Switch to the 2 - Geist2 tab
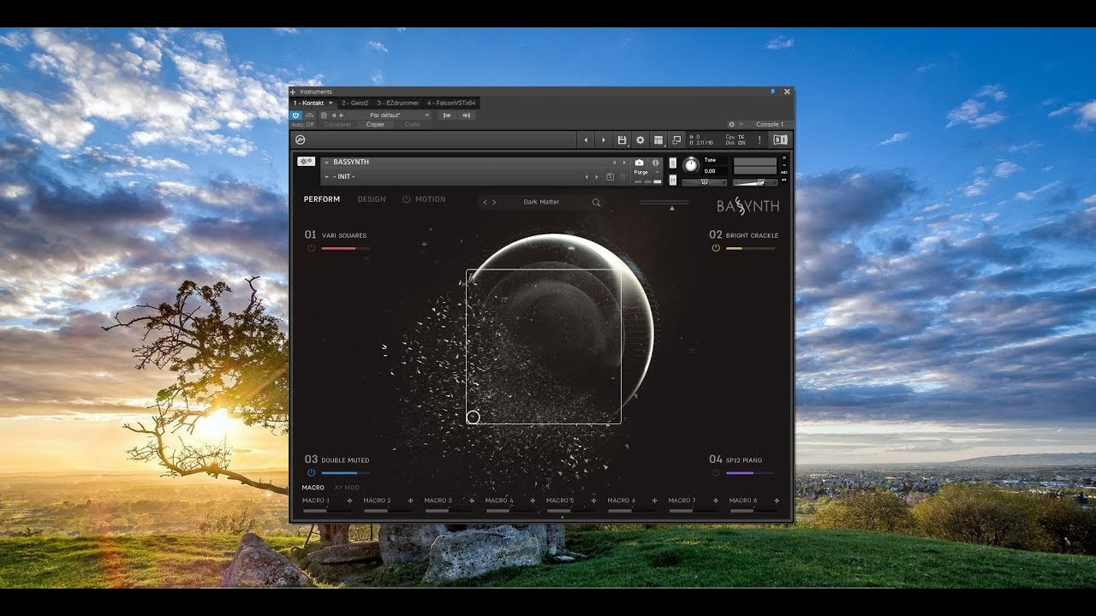This screenshot has height=616, width=1096. point(354,103)
